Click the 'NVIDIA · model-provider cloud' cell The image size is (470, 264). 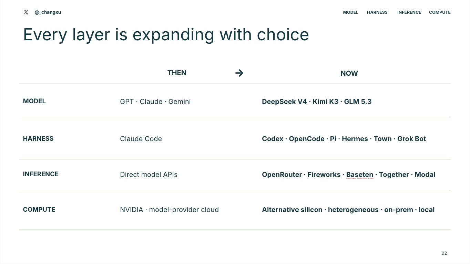[169, 210]
